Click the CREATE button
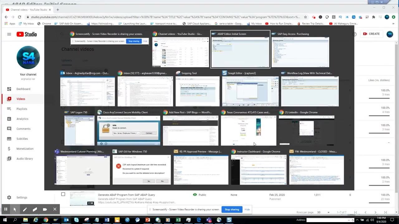 (371, 34)
